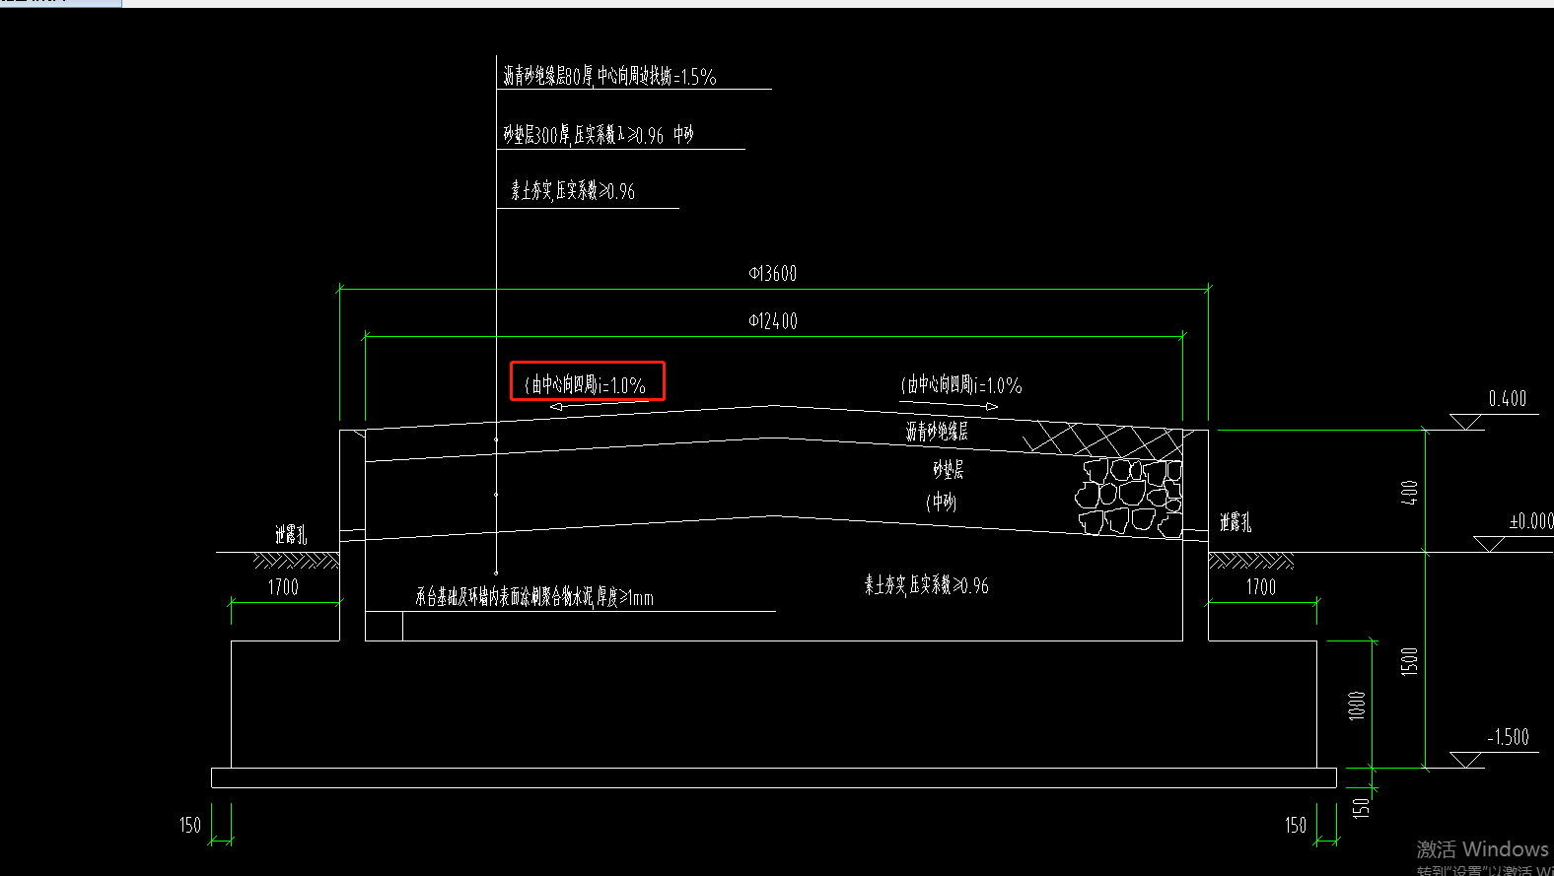Viewport: 1554px width, 876px height.
Task: Click the vertical 1500 dimension text
Action: (x=1410, y=661)
